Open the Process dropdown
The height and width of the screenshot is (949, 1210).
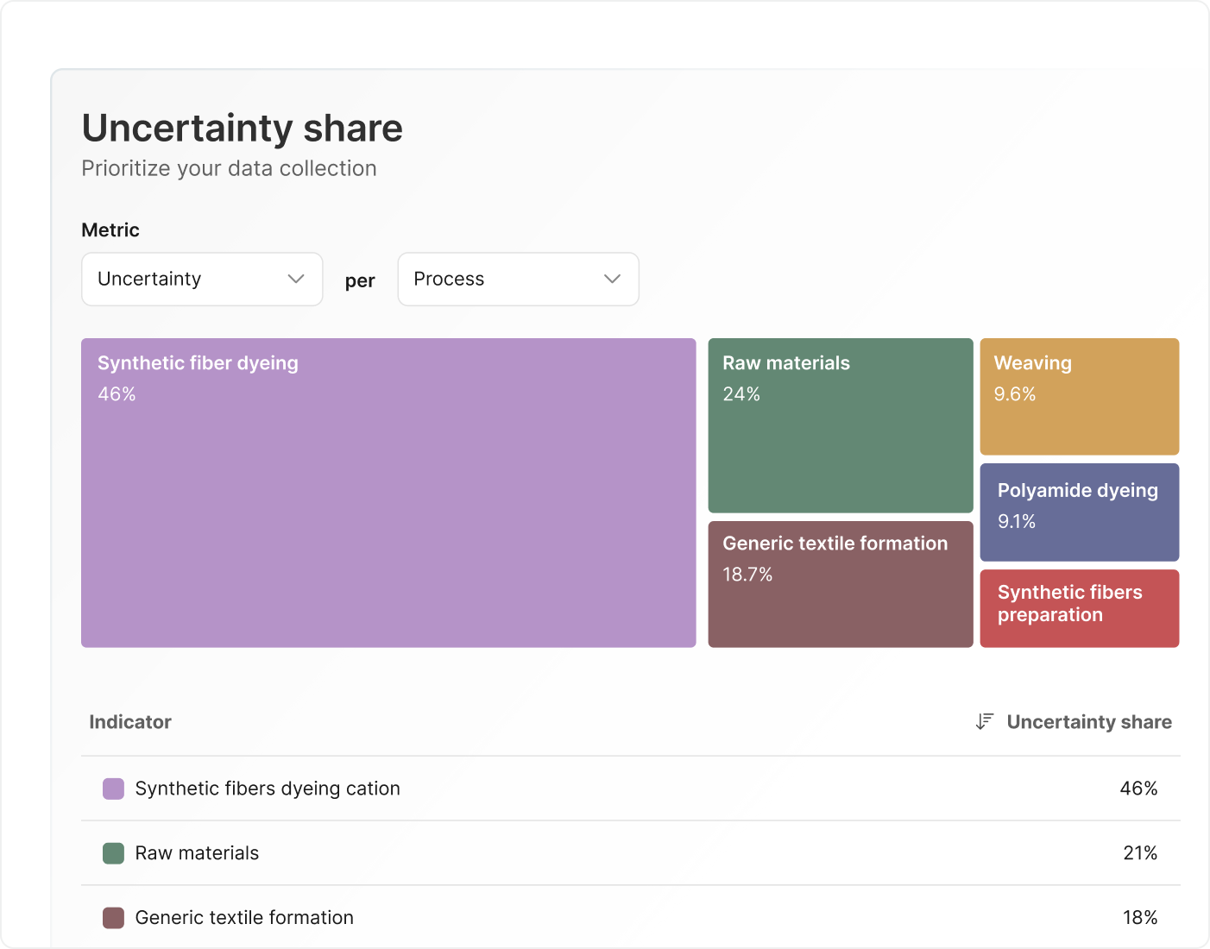[517, 279]
